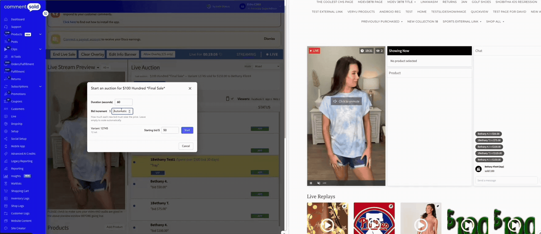Expand Previously Purchased navigation dropdown
The image size is (541, 234).
(x=382, y=21)
